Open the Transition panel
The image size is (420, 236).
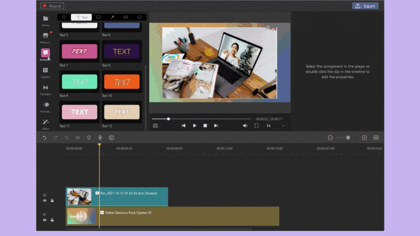click(x=46, y=90)
